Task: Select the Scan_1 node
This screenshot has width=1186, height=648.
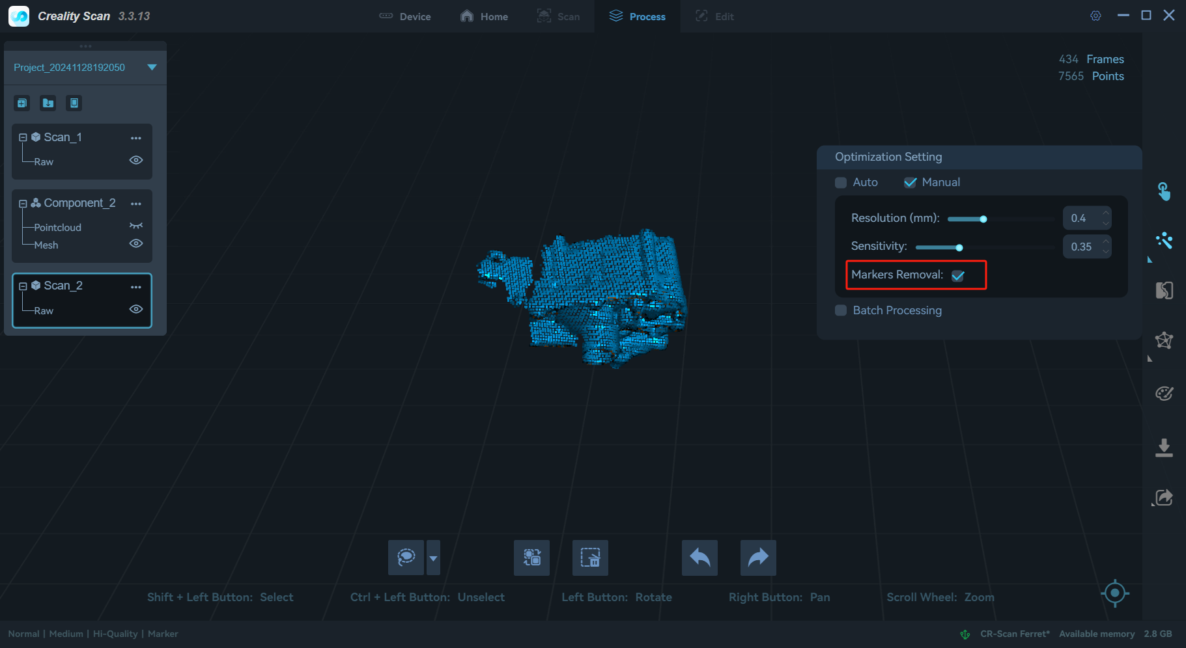Action: point(63,137)
